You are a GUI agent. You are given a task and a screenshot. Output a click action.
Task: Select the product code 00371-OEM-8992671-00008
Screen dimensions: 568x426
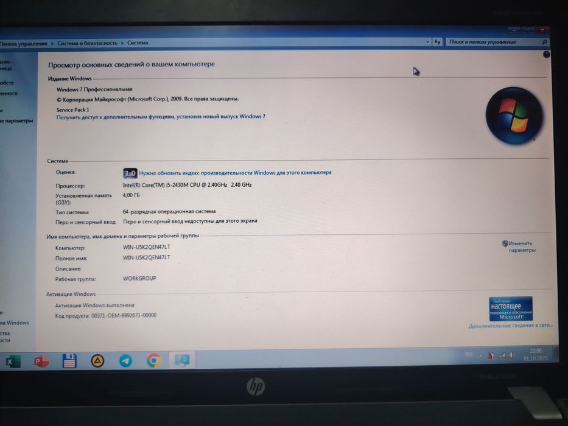click(124, 315)
